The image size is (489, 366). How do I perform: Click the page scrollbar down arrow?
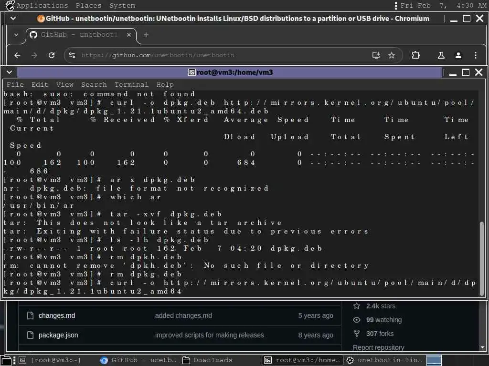tap(482, 347)
